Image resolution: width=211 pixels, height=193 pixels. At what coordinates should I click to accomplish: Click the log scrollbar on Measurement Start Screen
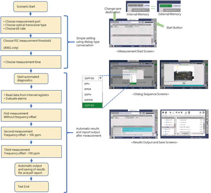tap(152, 39)
